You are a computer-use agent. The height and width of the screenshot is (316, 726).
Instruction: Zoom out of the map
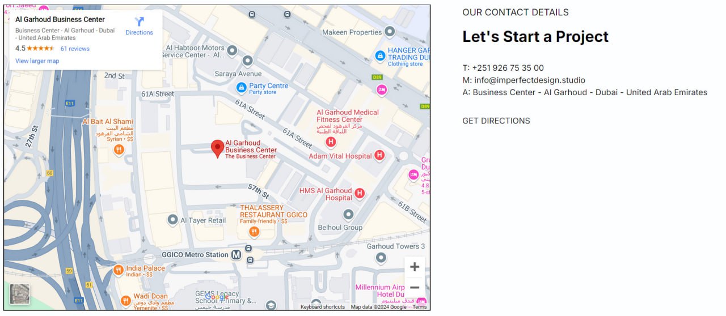[415, 288]
